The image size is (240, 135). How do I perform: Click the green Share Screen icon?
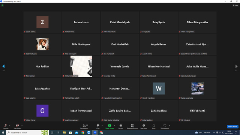[109, 126]
